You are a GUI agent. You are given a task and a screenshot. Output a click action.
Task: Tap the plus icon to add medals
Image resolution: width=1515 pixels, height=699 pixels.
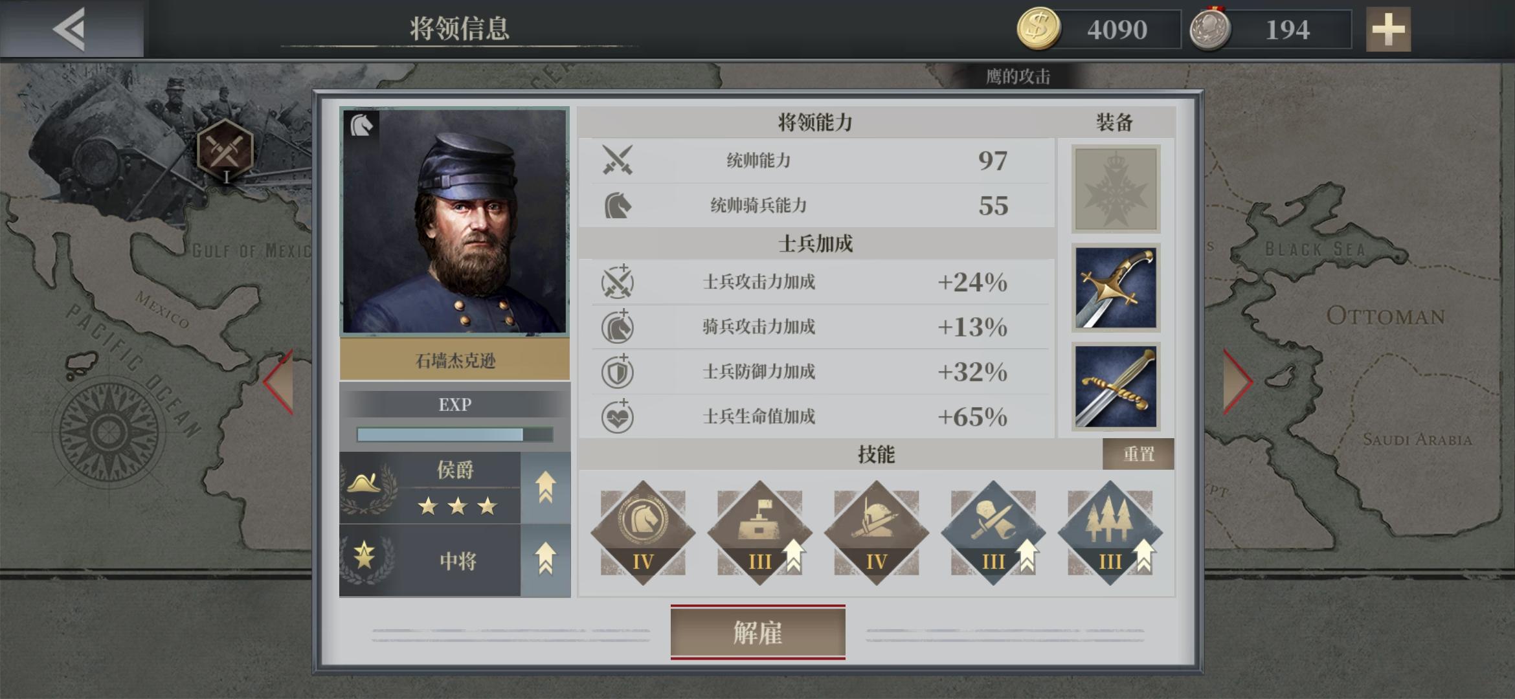point(1388,29)
